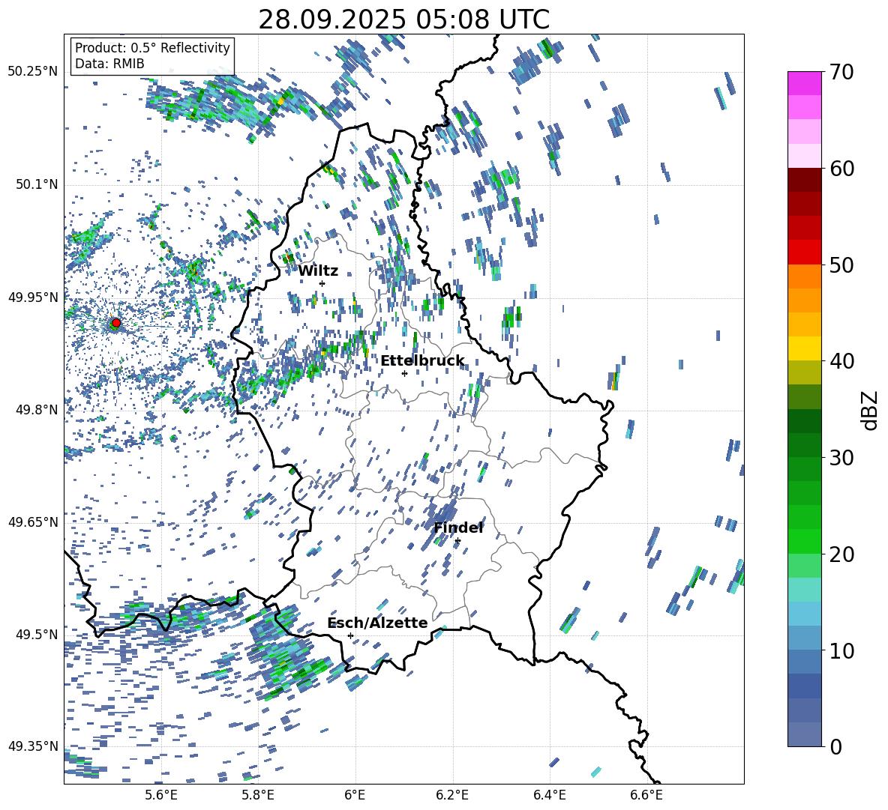Click the 6.6°E longitude label

(x=646, y=795)
